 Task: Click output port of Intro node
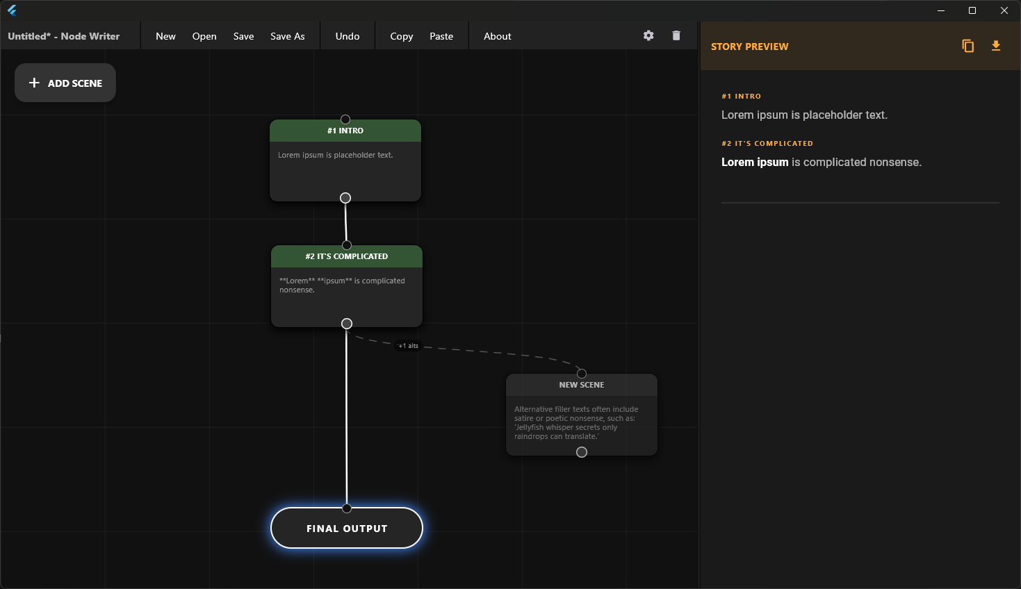point(345,198)
